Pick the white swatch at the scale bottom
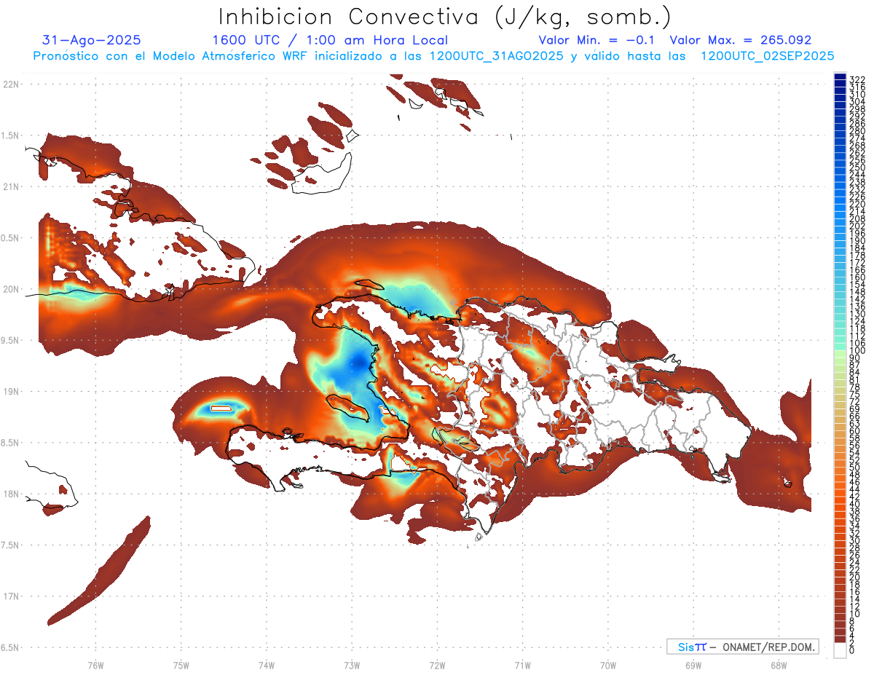Image resolution: width=874 pixels, height=675 pixels. [840, 652]
